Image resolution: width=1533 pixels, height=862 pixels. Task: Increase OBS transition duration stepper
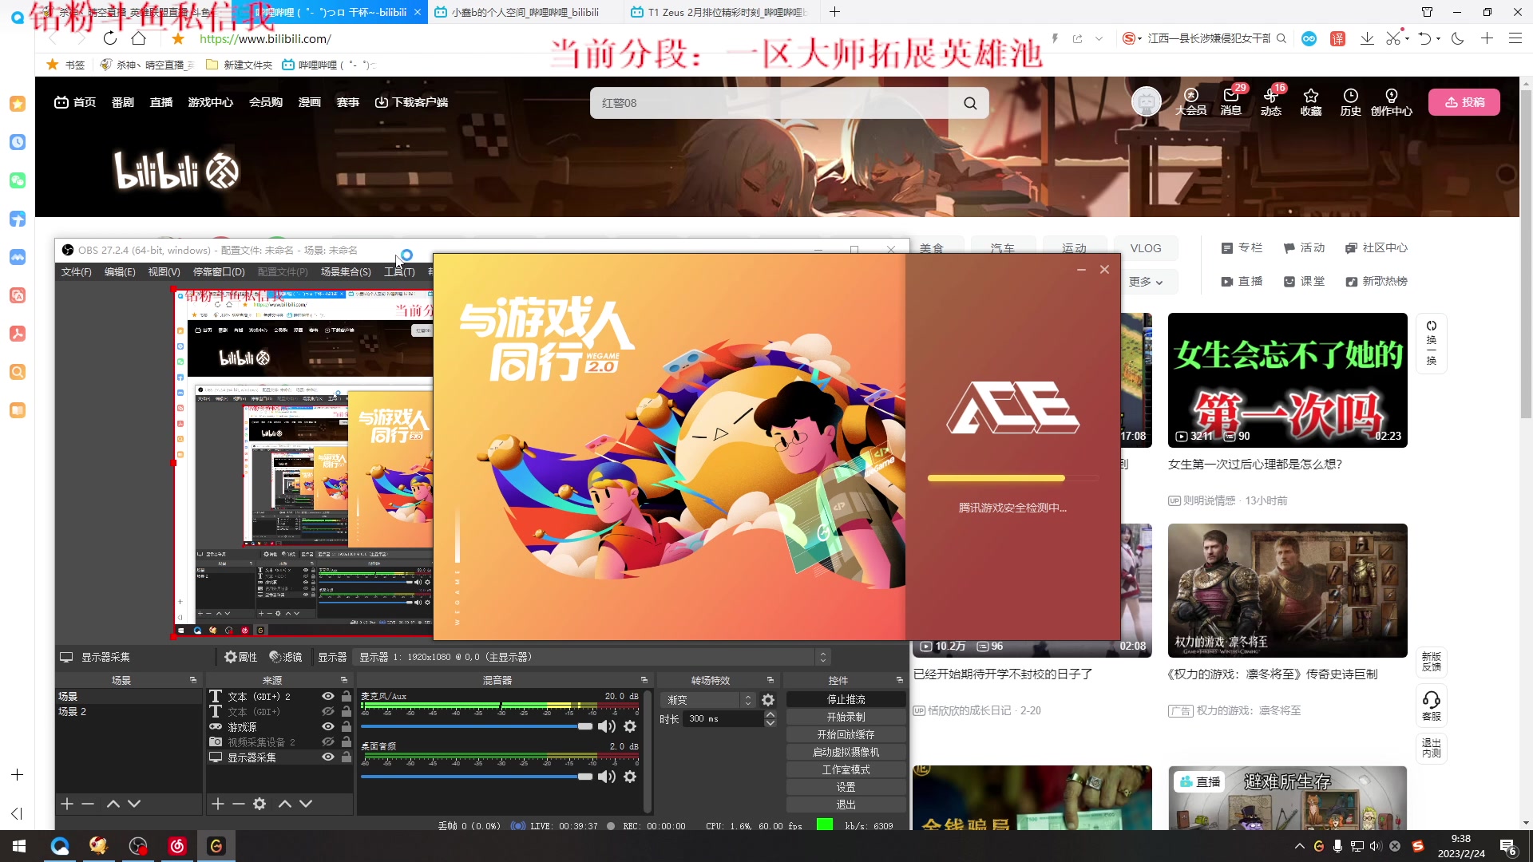click(x=770, y=715)
